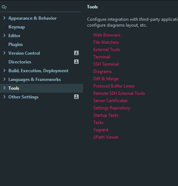The height and width of the screenshot is (186, 178).
Task: Expand Languages & Frameworks chevron
Action: [x=4, y=79]
